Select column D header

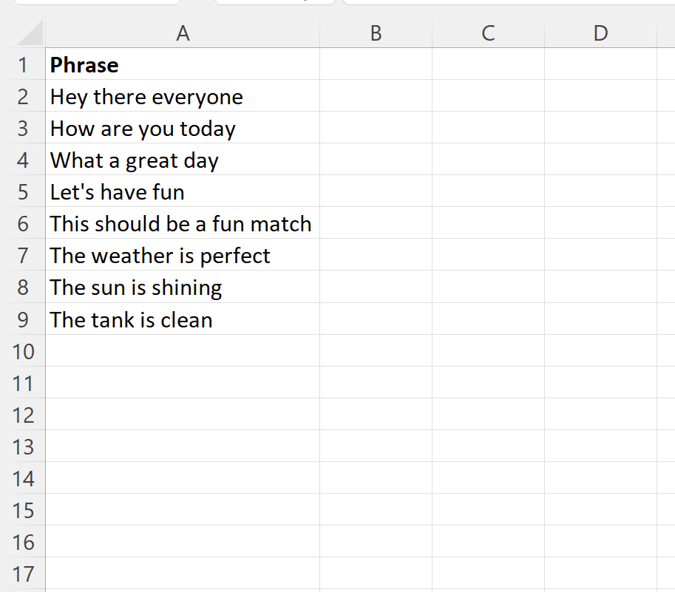600,33
